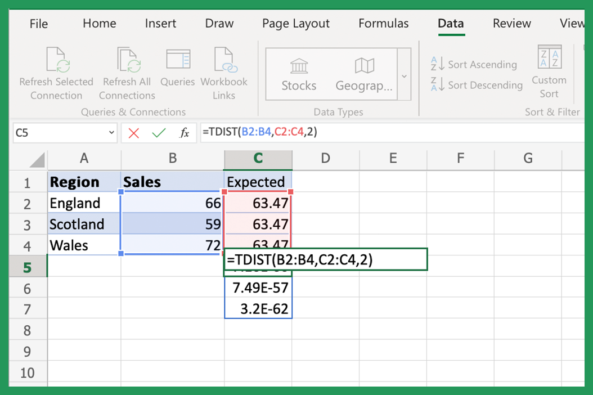Viewport: 593px width, 395px height.
Task: Apply the Geography data type
Action: coord(363,73)
